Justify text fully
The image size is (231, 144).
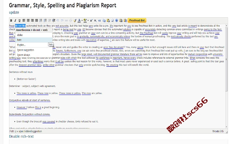coord(36,21)
